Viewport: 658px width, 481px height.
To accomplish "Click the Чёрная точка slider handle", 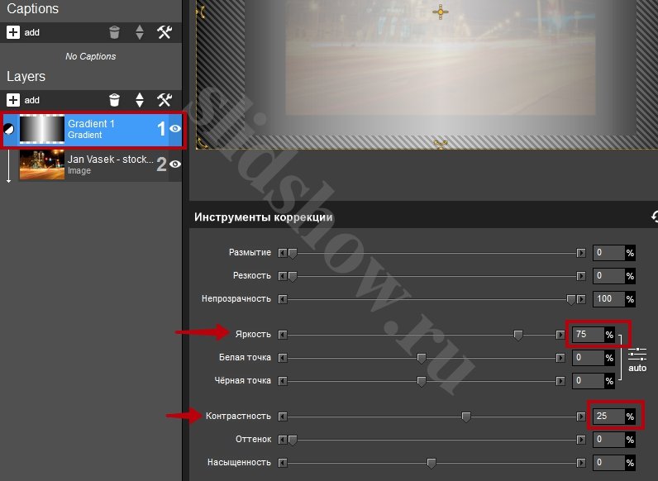I will click(x=422, y=382).
